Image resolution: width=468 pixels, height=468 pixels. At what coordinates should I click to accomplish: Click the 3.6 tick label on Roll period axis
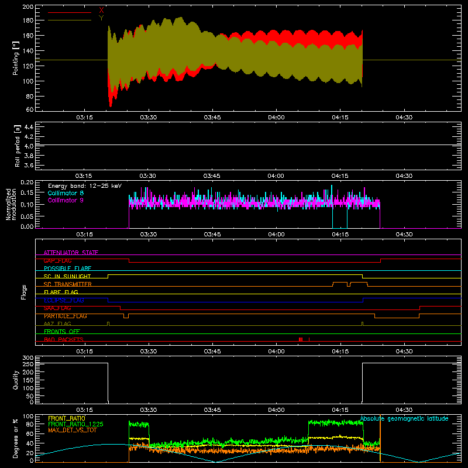click(x=29, y=165)
